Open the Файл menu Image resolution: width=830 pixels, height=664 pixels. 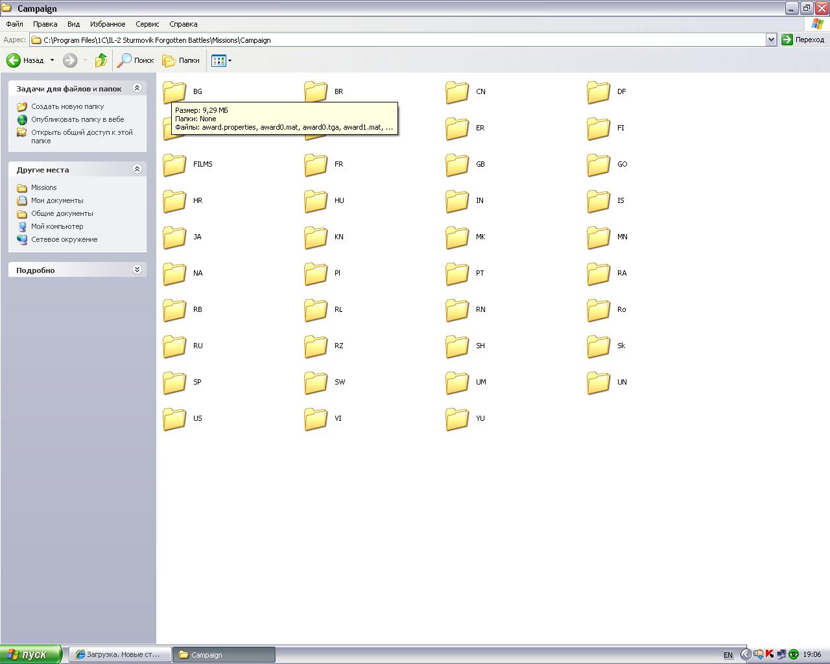(14, 24)
